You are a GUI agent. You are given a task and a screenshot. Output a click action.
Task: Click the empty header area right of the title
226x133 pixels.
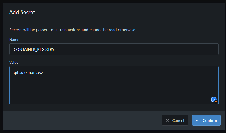tap(131, 12)
